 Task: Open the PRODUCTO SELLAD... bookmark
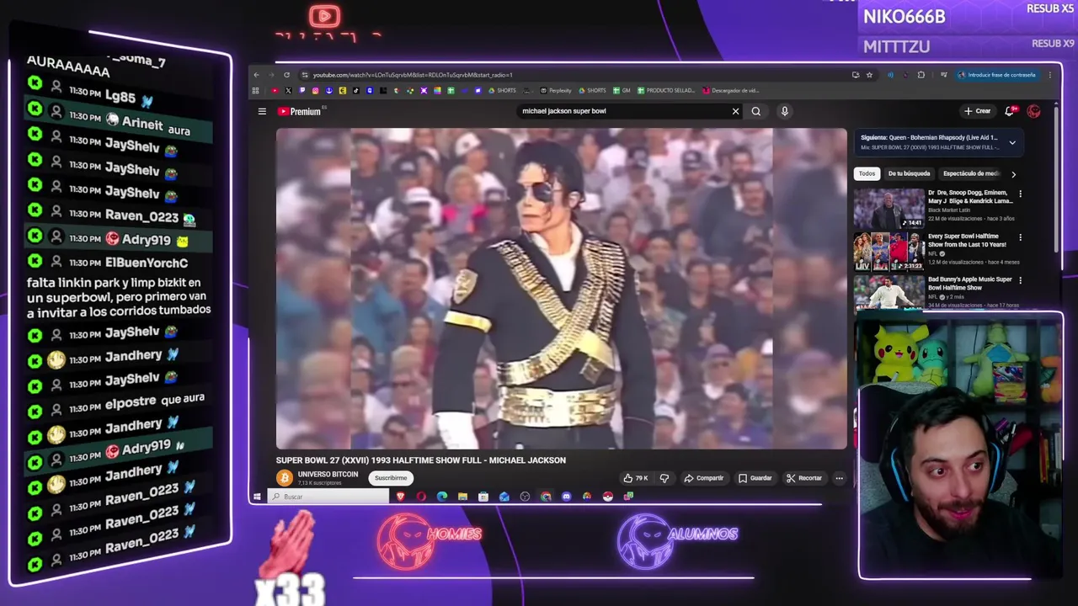click(x=666, y=90)
